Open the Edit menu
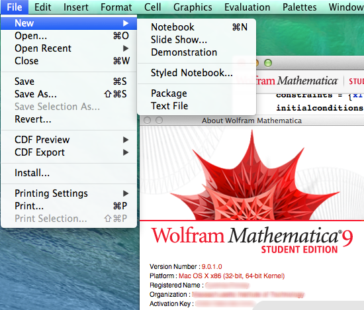 (43, 7)
